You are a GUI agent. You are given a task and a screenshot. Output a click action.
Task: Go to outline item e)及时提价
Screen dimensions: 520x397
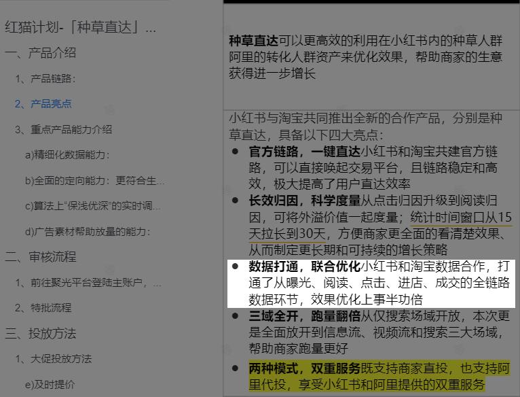tap(50, 384)
